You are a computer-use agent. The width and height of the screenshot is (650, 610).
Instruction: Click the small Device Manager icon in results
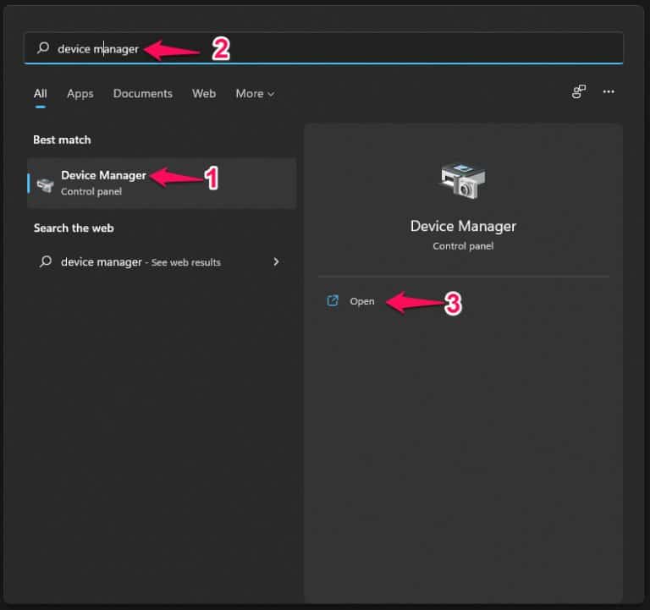point(45,184)
